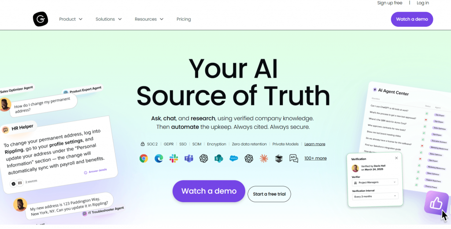Click the purple thumbs-up icon
This screenshot has width=451, height=229.
coord(436,203)
